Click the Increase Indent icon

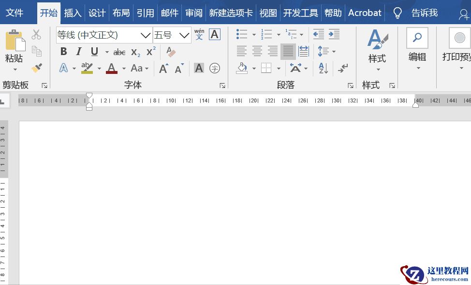pyautogui.click(x=334, y=34)
